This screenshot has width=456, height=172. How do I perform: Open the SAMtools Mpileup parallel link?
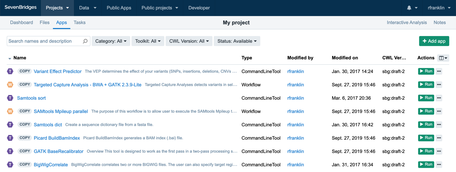(61, 111)
